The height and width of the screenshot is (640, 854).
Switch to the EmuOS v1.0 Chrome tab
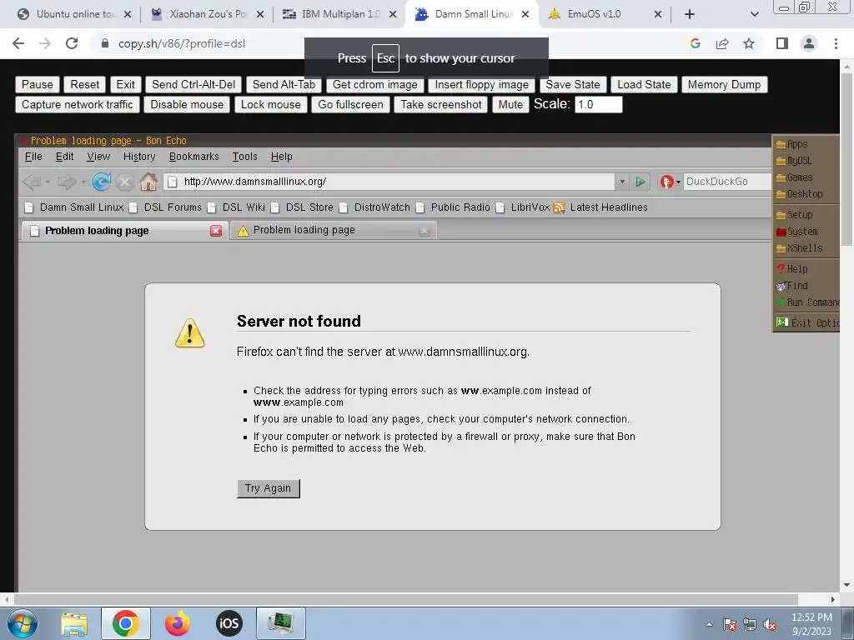605,14
